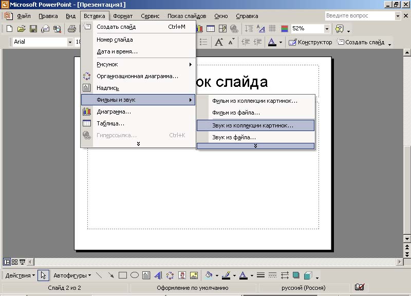Screen dimensions: 411x296
Task: Open the Правка menu
Action: point(48,16)
